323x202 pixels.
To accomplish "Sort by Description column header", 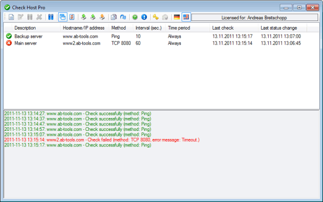I will [x=37, y=28].
